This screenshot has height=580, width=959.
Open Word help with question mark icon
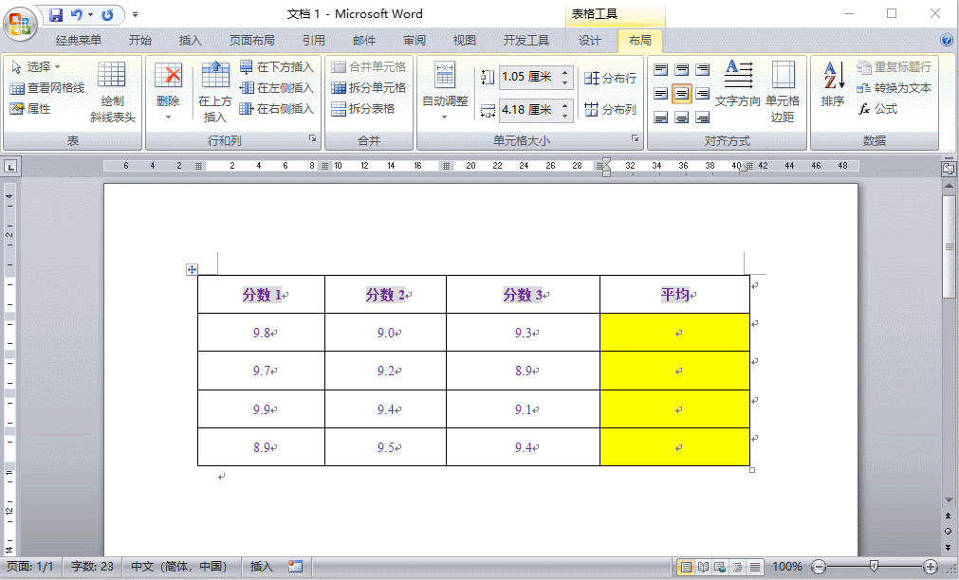click(946, 41)
